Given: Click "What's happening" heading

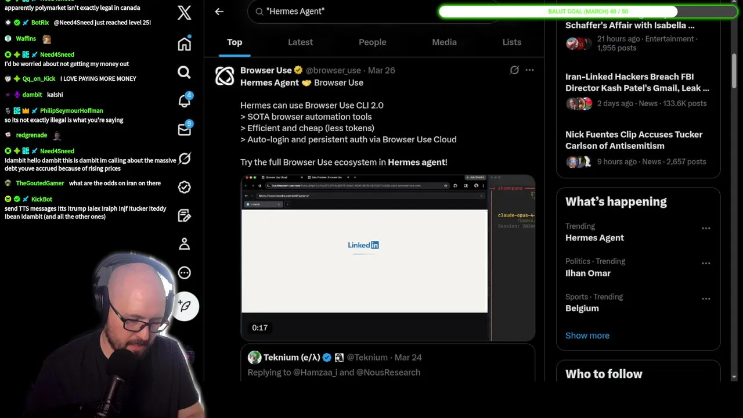Looking at the screenshot, I should (616, 202).
